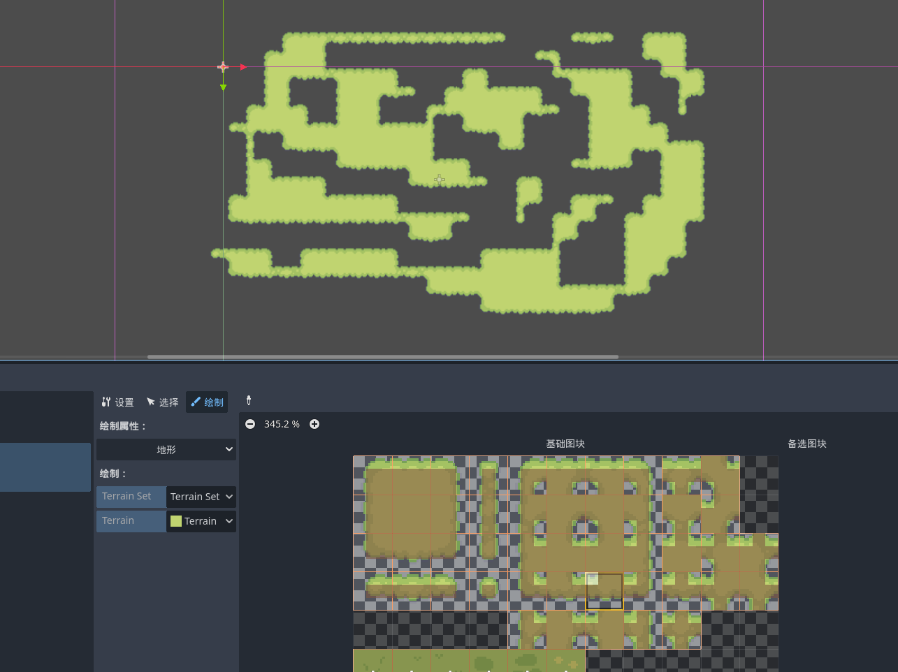The image size is (898, 672).
Task: Click the horizontal scrollbar under the viewport
Action: [x=382, y=357]
